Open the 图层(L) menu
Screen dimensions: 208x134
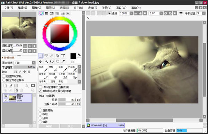(50, 8)
